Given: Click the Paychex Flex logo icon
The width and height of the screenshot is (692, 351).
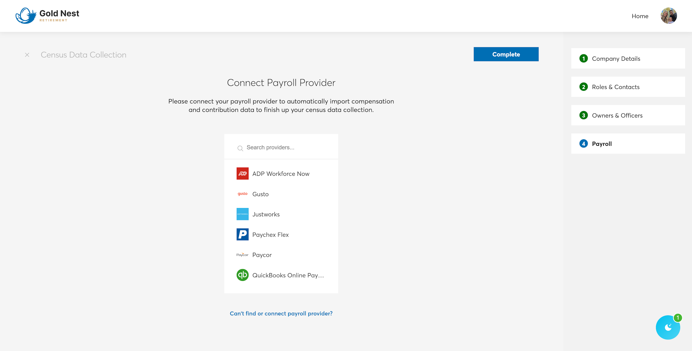Looking at the screenshot, I should (x=242, y=234).
